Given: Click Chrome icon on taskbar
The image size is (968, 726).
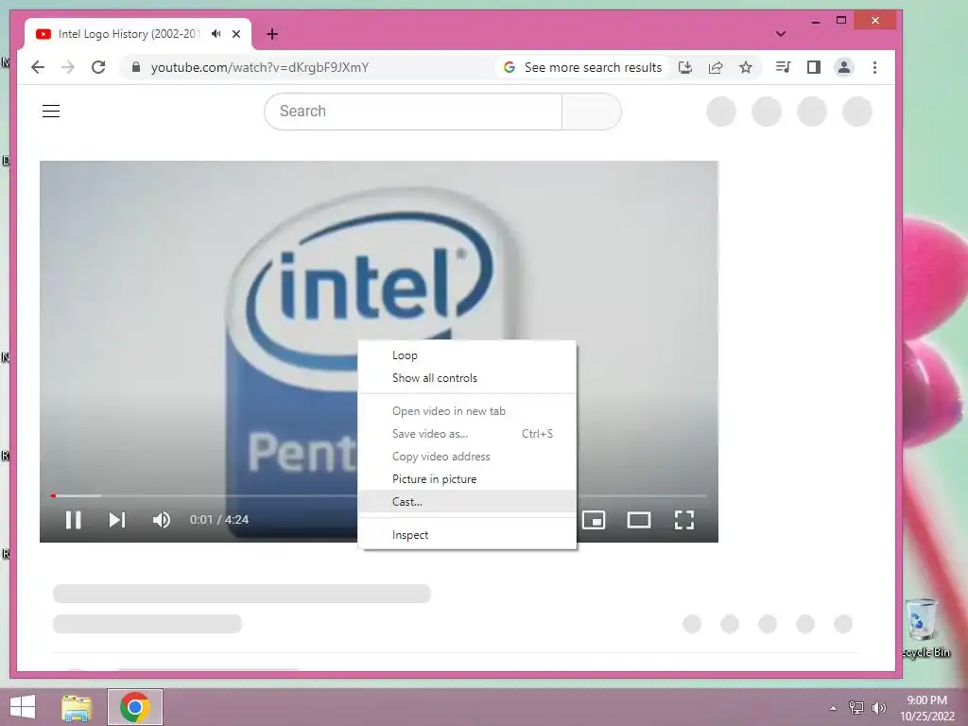Looking at the screenshot, I should pyautogui.click(x=134, y=707).
